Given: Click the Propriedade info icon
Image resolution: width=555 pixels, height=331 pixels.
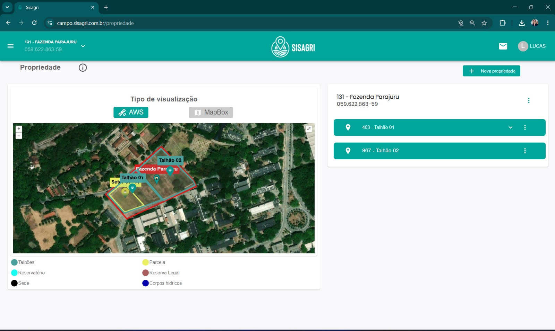Looking at the screenshot, I should 83,68.
